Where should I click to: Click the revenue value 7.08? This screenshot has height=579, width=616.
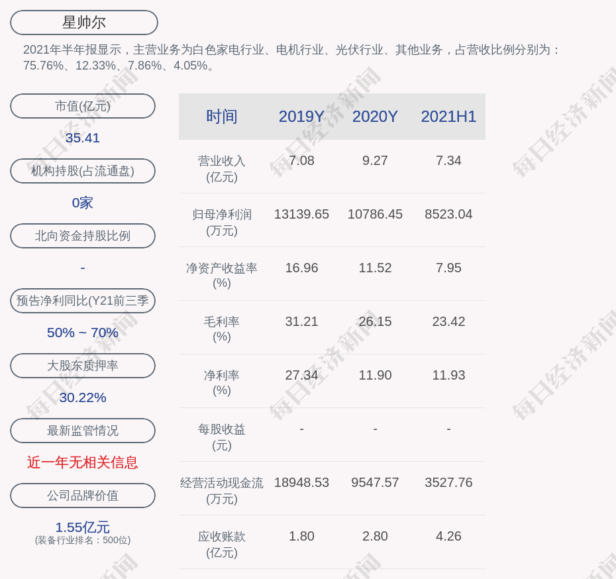coord(302,161)
